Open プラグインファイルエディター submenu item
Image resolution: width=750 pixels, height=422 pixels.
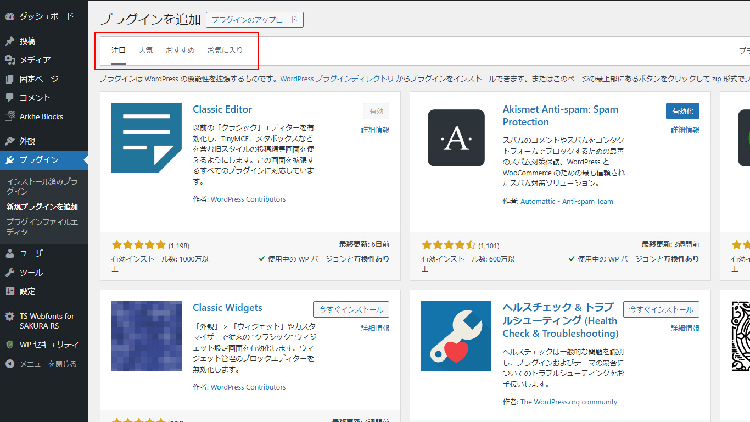(42, 227)
